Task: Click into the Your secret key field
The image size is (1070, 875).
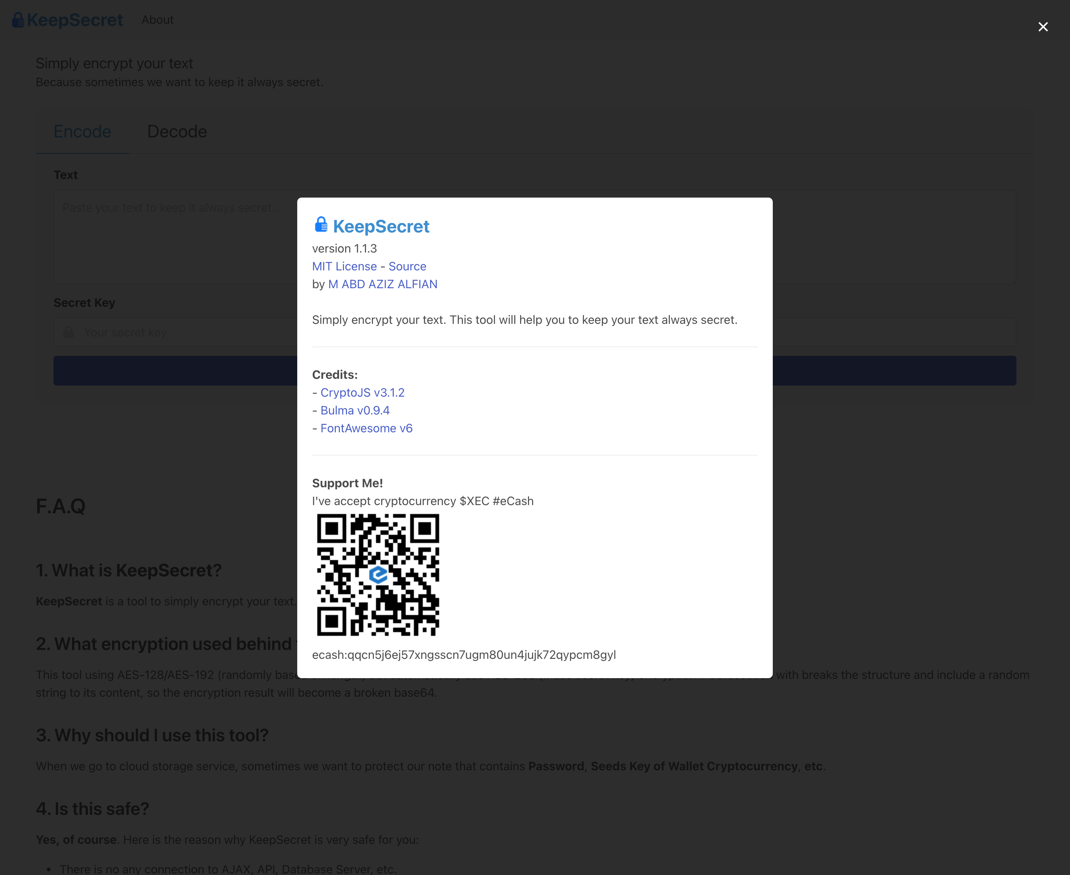Action: (535, 332)
